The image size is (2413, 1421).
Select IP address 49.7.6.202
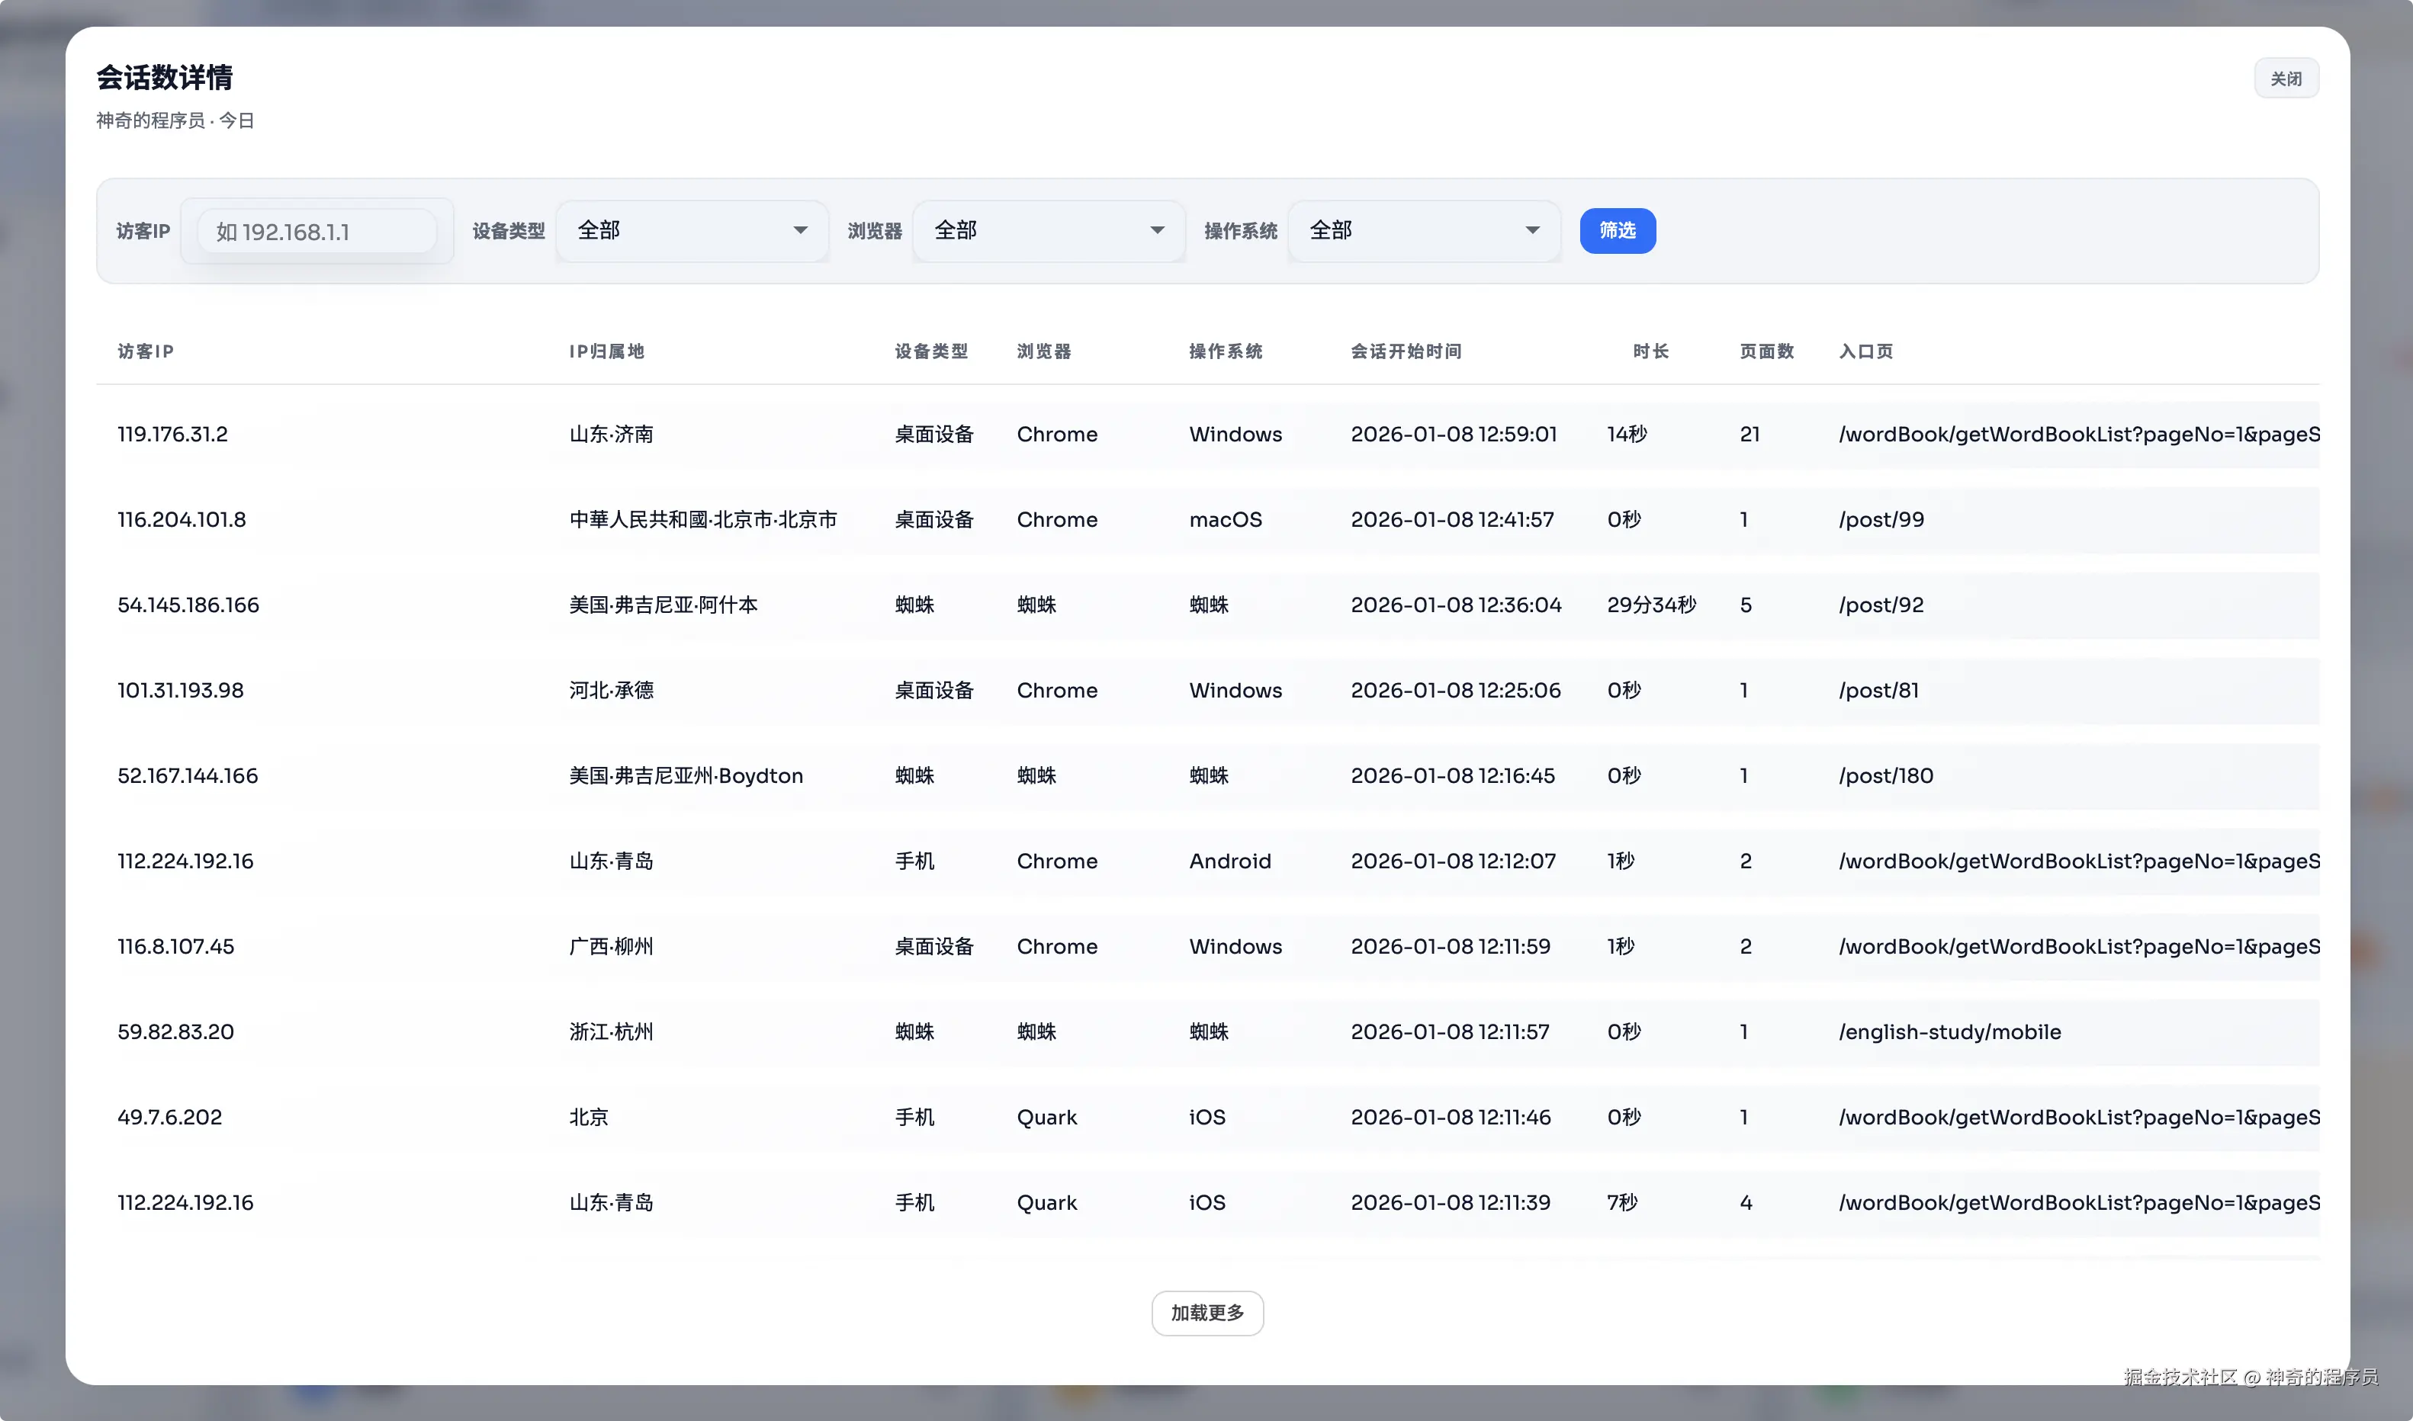(x=169, y=1117)
